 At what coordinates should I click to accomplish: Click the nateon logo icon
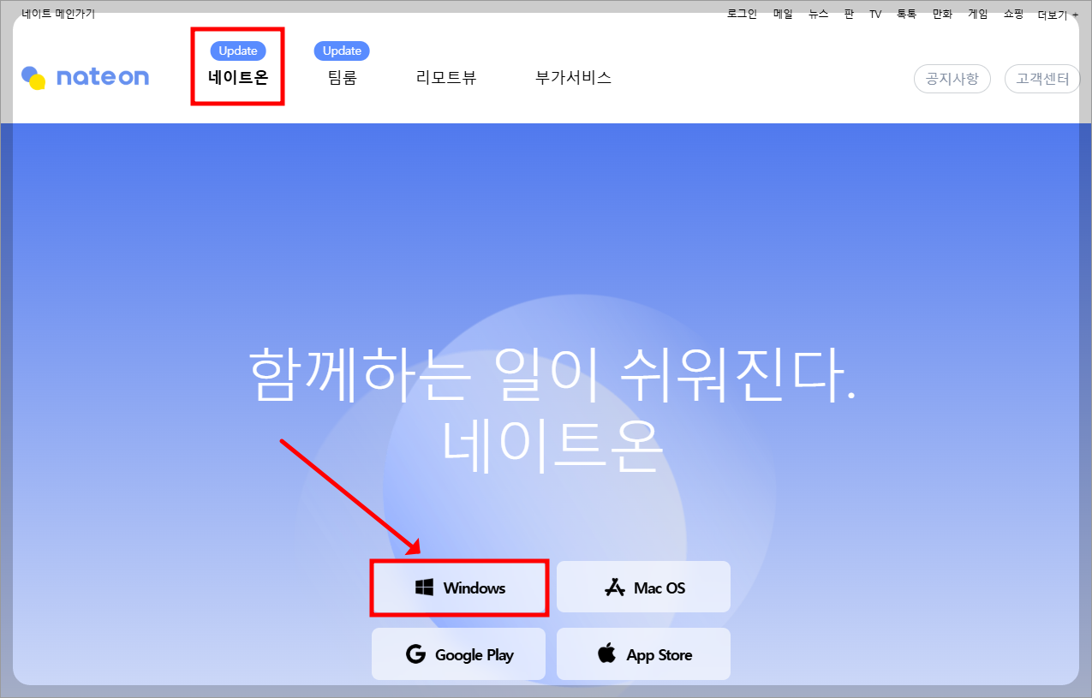[33, 76]
